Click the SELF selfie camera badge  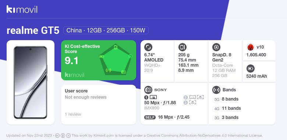[150, 117]
